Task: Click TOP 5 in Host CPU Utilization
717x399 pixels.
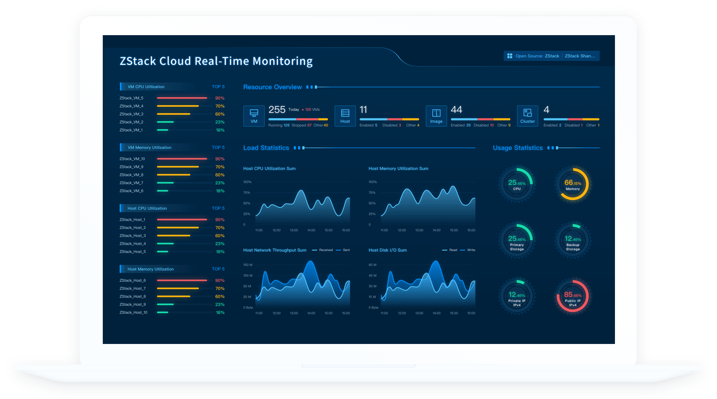Action: click(x=218, y=208)
